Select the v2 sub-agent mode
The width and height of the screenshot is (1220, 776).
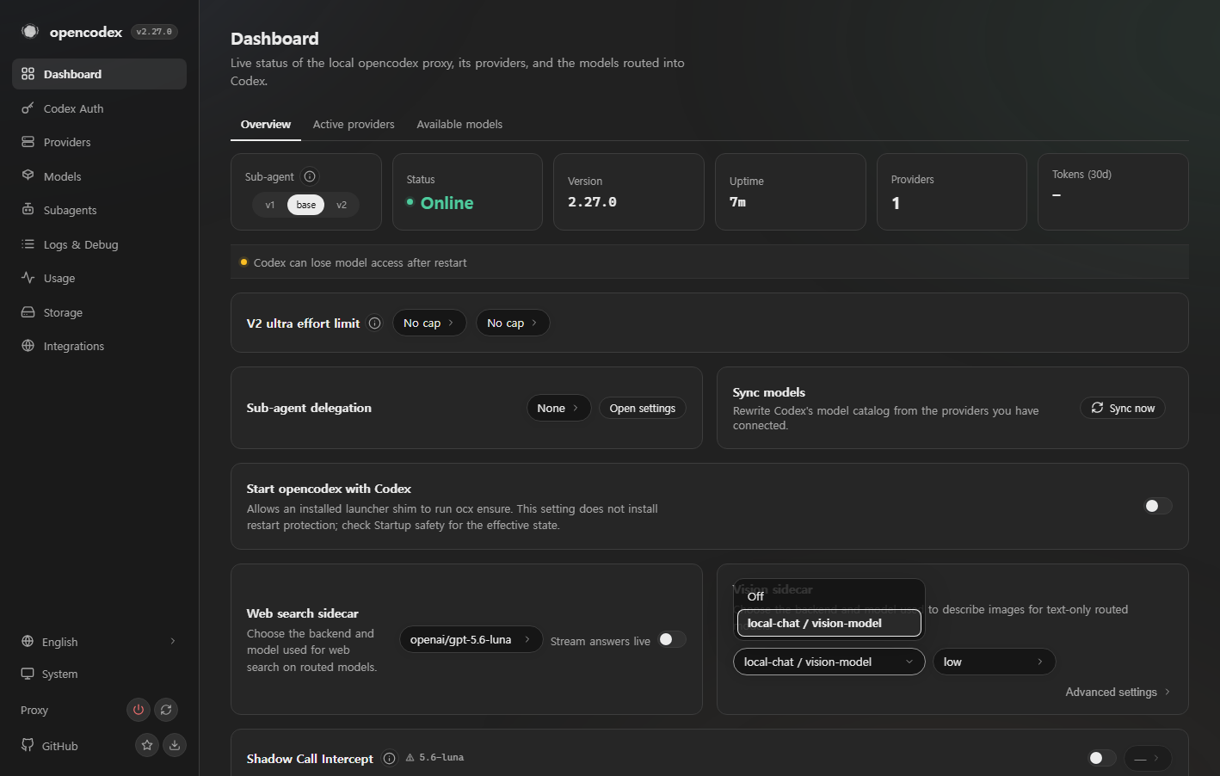(x=342, y=205)
